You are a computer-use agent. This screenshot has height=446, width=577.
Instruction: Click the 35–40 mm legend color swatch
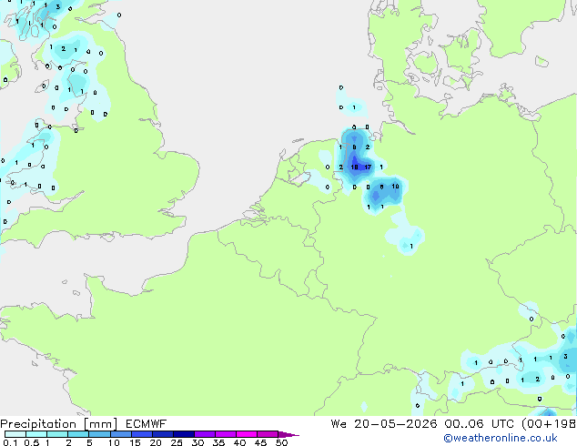coord(226,434)
